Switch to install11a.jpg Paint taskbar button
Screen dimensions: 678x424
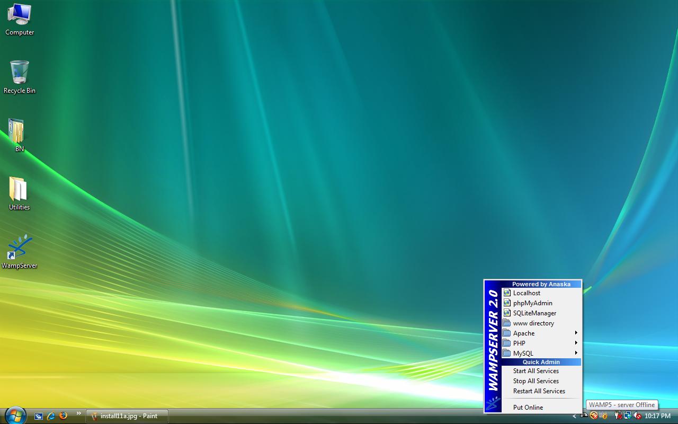127,416
